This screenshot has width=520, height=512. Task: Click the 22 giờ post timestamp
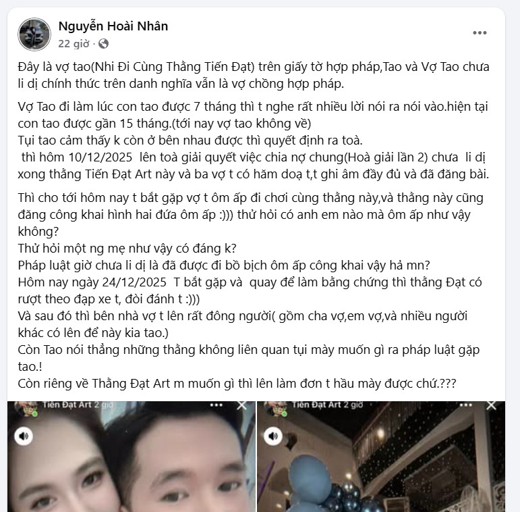coord(74,44)
